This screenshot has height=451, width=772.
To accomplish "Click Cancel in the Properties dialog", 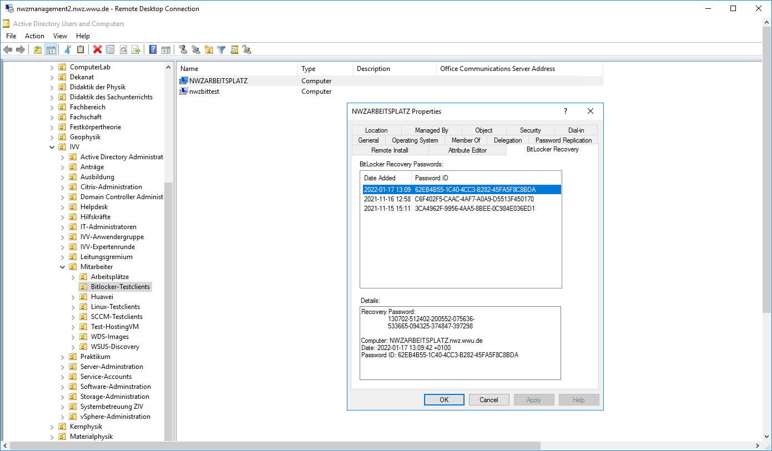I will point(489,399).
